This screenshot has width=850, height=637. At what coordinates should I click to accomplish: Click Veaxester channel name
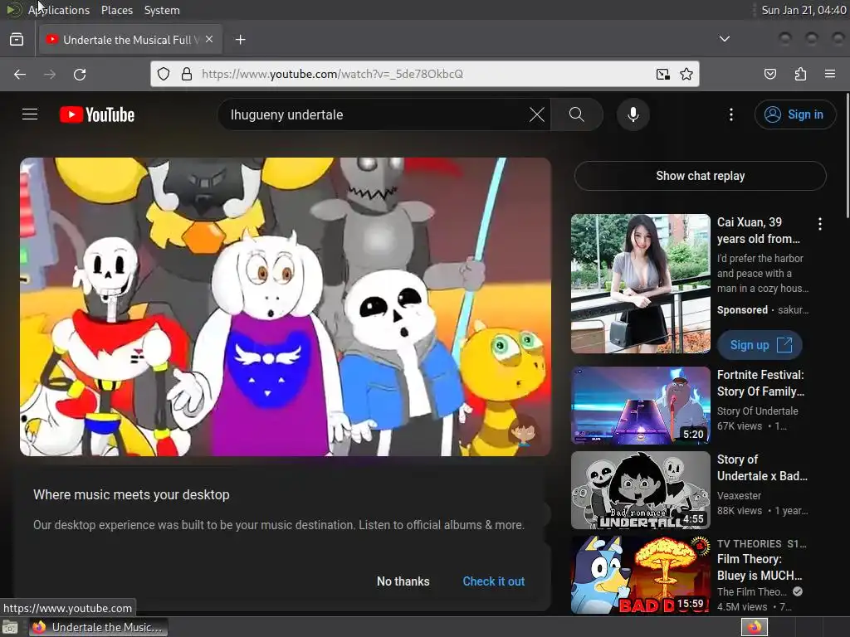[739, 496]
